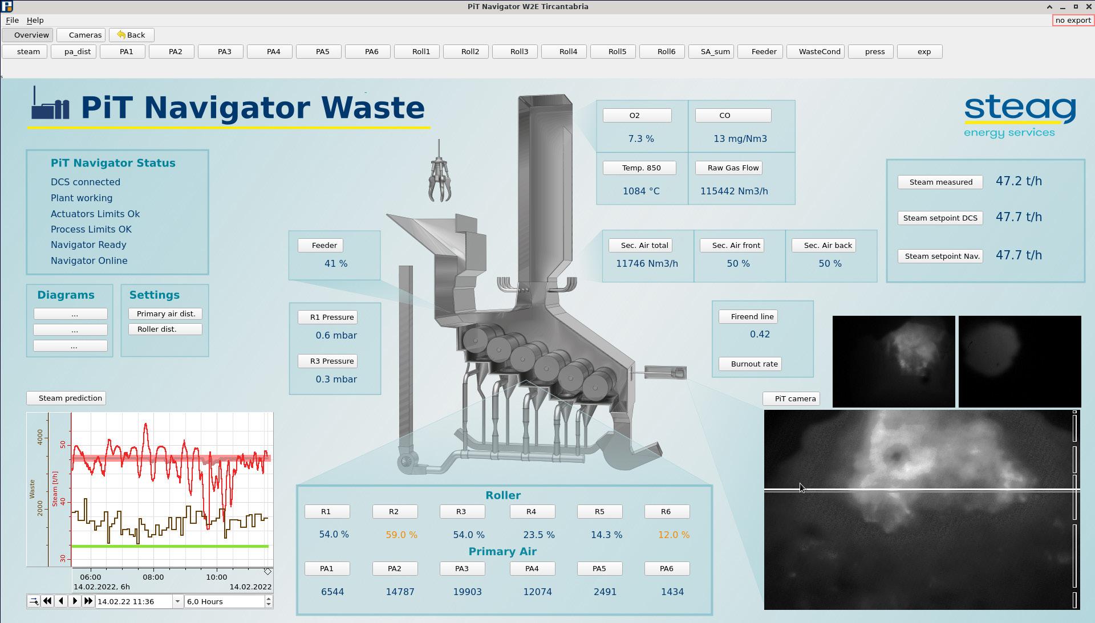1095x623 pixels.
Task: Open the WasteCond toolbar page
Action: pos(815,51)
